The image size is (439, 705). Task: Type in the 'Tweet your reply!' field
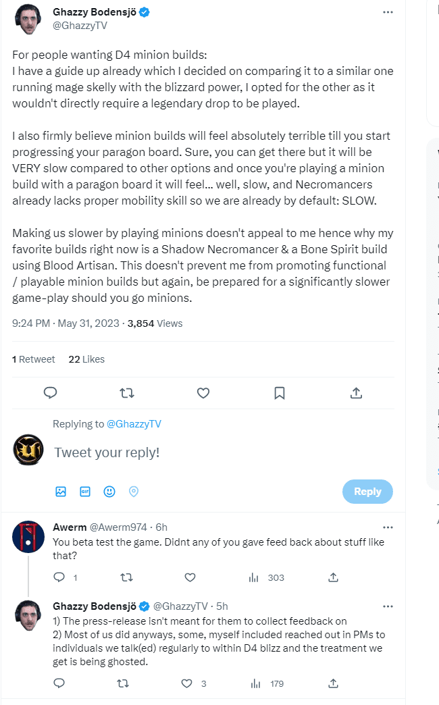203,452
